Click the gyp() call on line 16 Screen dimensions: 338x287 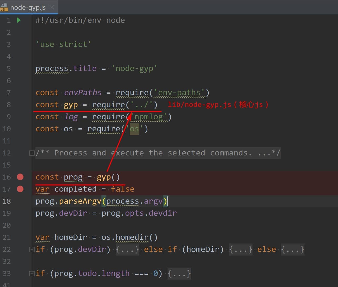[x=108, y=177]
